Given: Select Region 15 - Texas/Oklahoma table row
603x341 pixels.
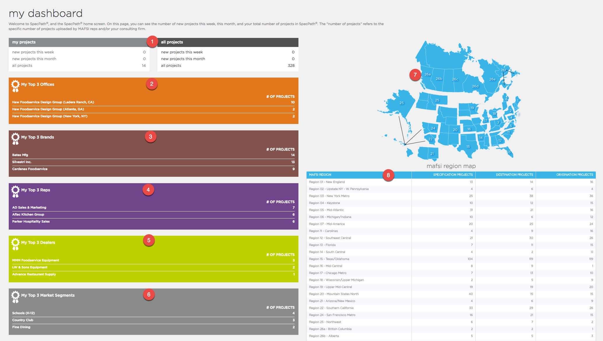Looking at the screenshot, I should pyautogui.click(x=329, y=259).
